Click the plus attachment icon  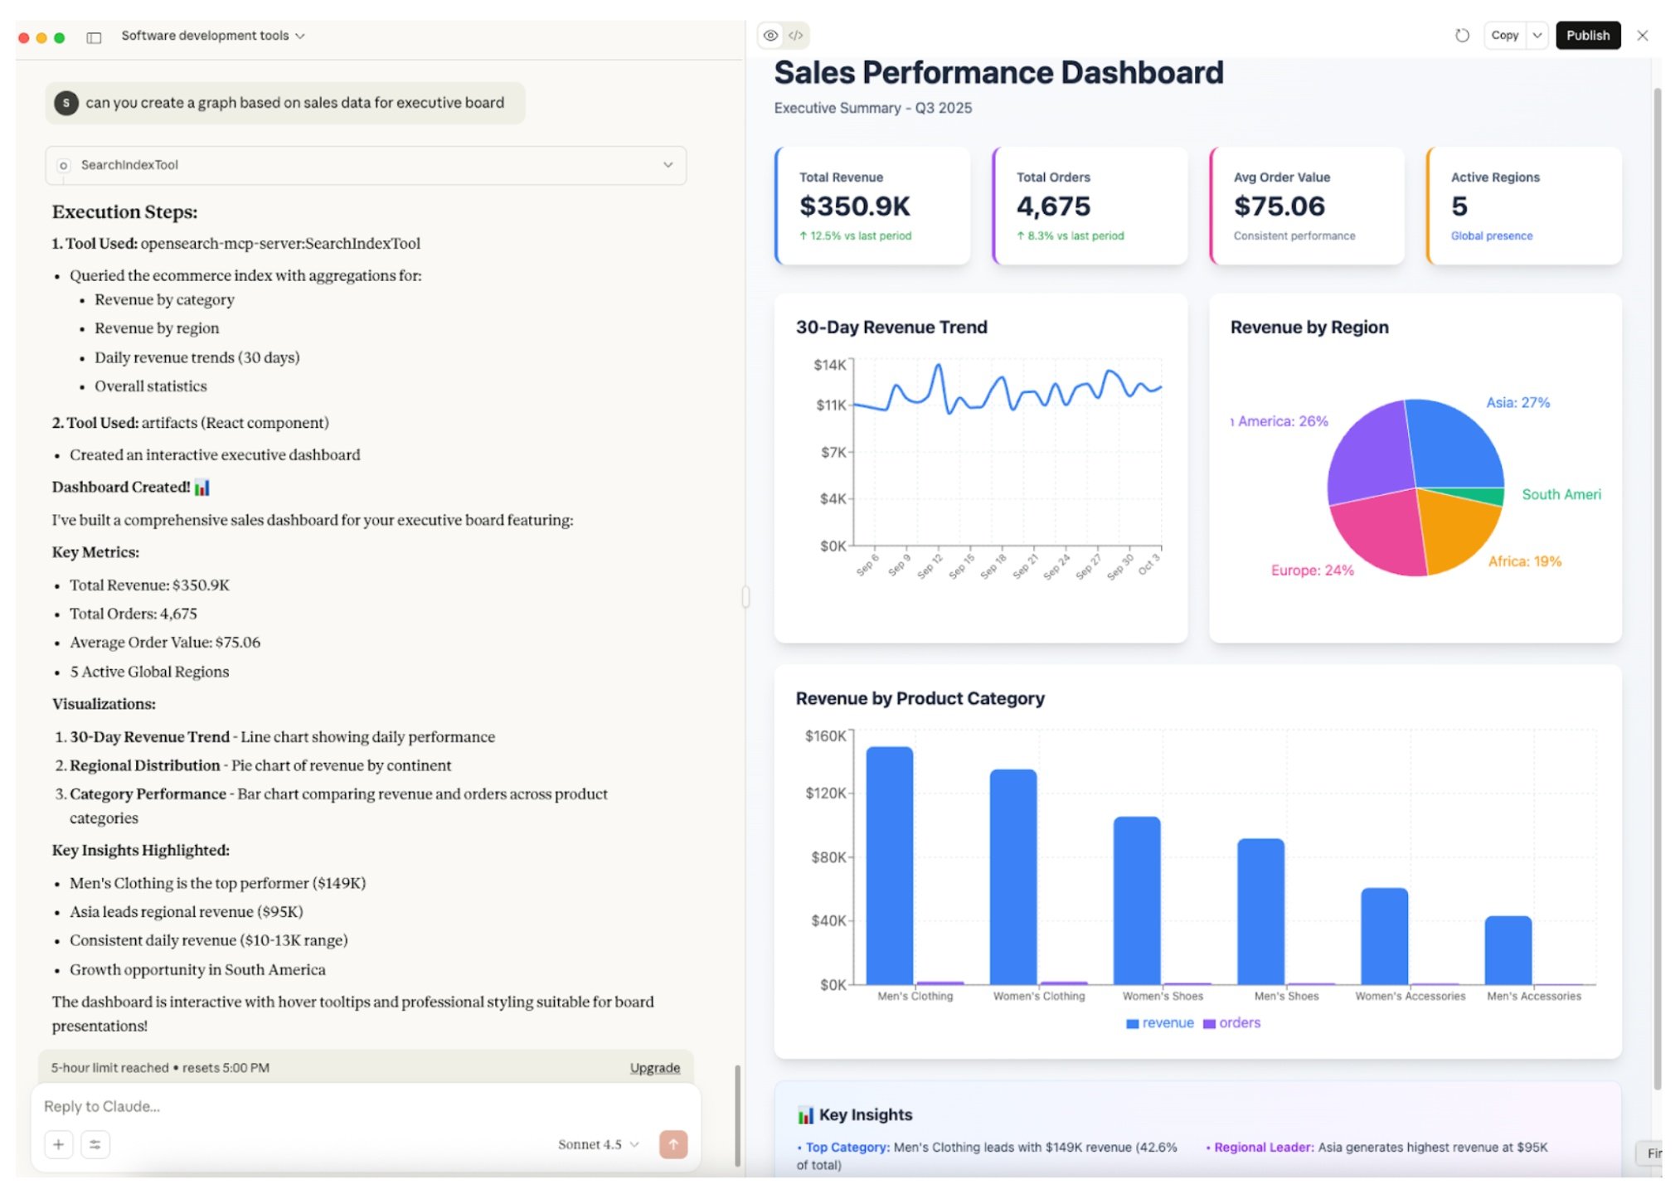(59, 1144)
